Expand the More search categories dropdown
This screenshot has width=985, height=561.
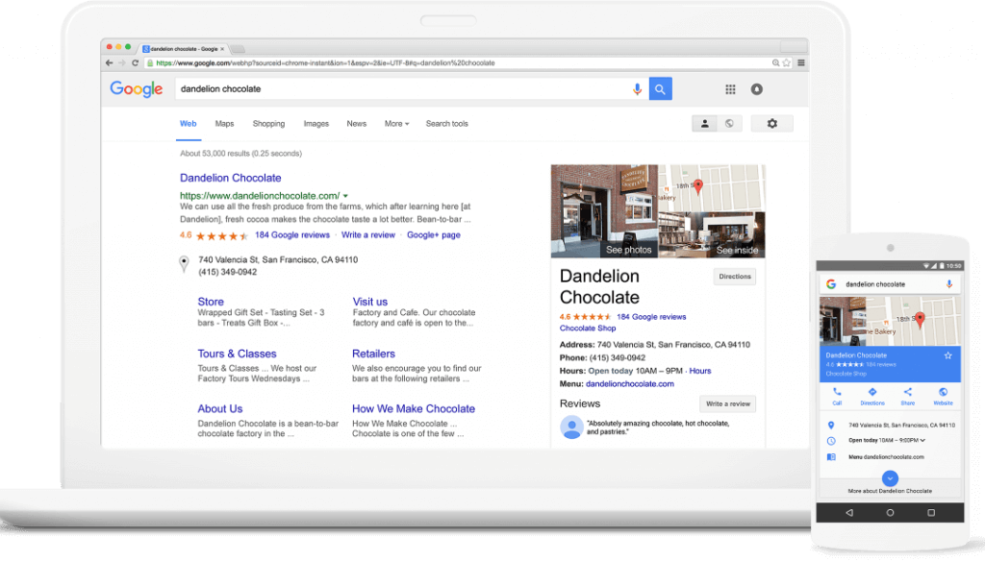(x=396, y=124)
